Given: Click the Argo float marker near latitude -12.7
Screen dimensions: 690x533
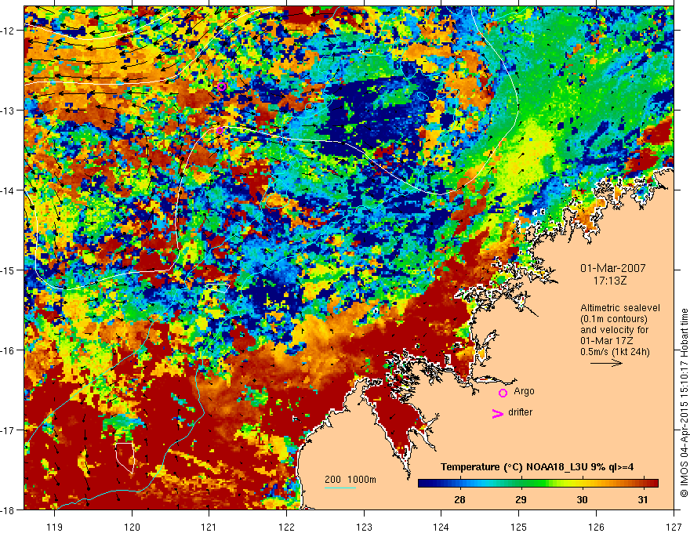Looking at the screenshot, I should click(x=222, y=87).
